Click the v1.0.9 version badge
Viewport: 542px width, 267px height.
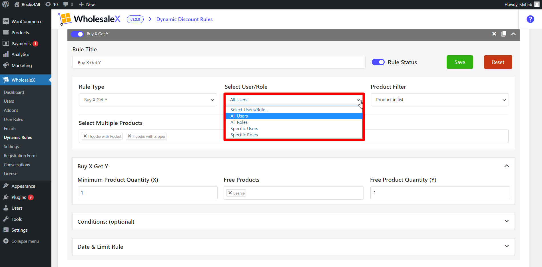(135, 19)
